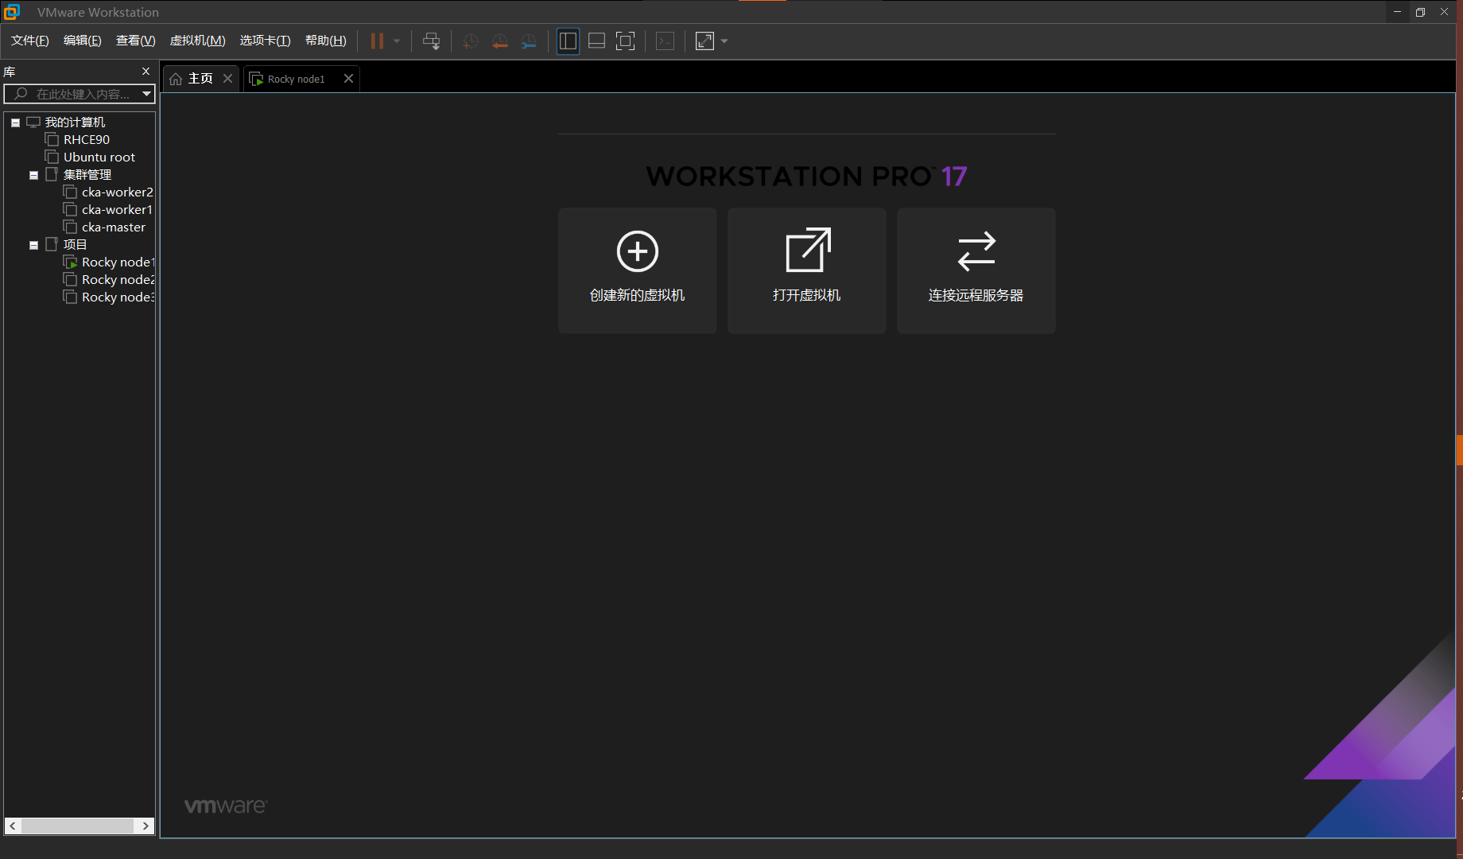This screenshot has height=859, width=1463.
Task: Open the library search box dropdown arrow
Action: [x=146, y=94]
